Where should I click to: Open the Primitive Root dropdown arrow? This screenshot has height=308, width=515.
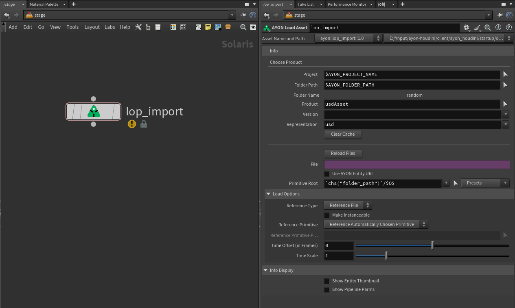click(x=446, y=183)
